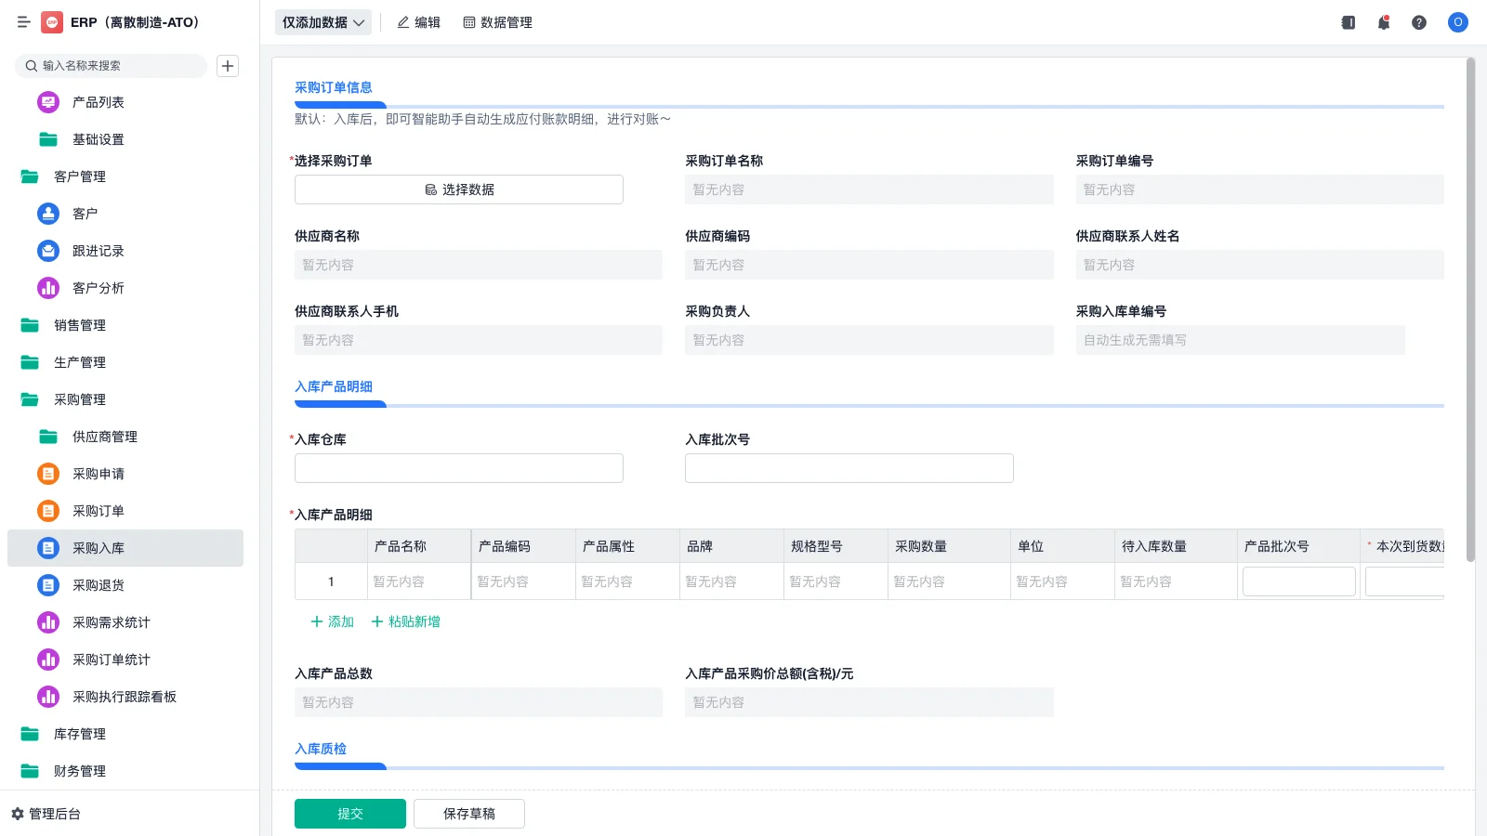Open notifications via the bell icon
Screen dimensions: 1487x836
click(1383, 22)
